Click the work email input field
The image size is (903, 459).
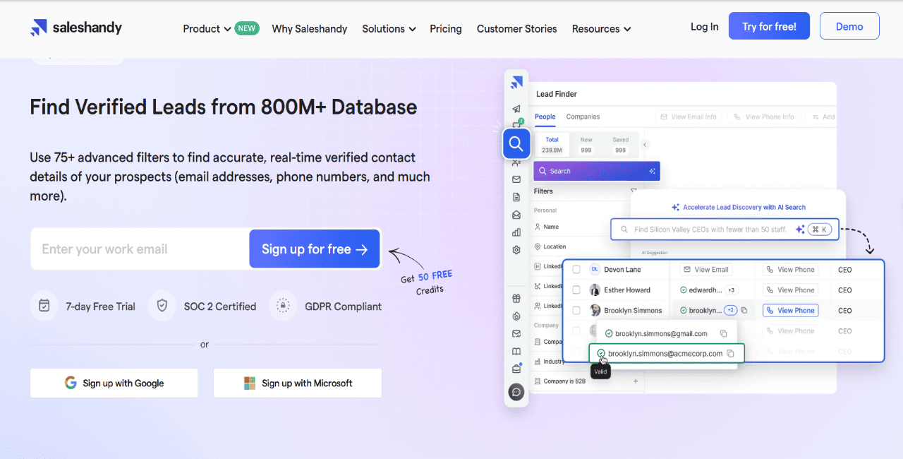coord(140,249)
